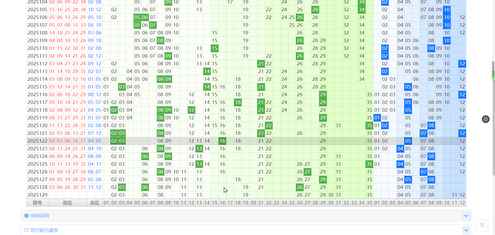Click green-highlighted 29 in row 2025127

pyautogui.click(x=323, y=179)
